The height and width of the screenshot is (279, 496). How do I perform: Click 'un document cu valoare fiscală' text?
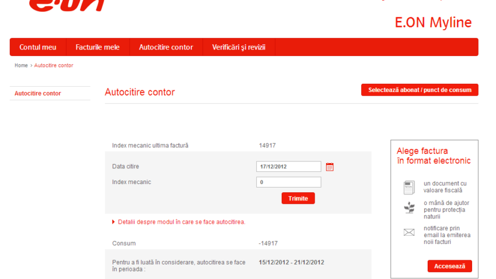[445, 187]
